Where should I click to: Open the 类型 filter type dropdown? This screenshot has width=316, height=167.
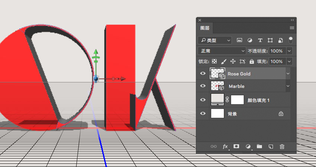point(215,40)
